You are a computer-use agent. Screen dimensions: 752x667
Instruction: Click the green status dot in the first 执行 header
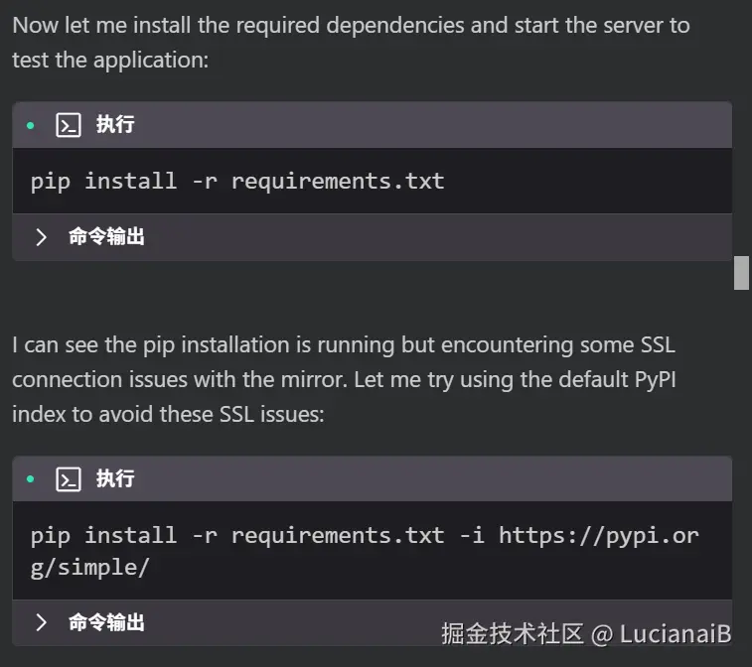[x=31, y=125]
